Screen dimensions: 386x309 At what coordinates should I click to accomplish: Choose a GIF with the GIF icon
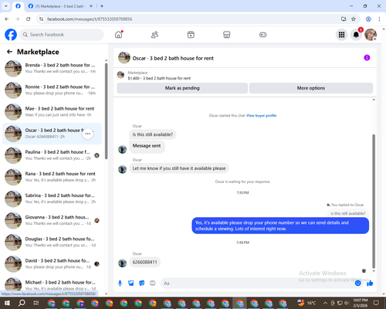[153, 284]
